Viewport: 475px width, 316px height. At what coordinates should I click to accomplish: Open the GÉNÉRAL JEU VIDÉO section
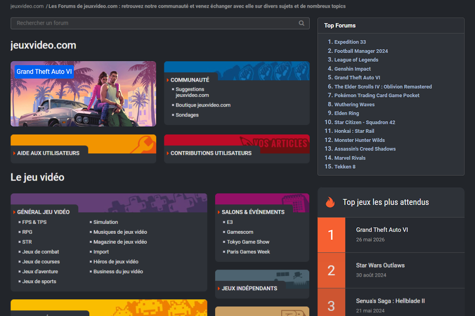(x=43, y=212)
